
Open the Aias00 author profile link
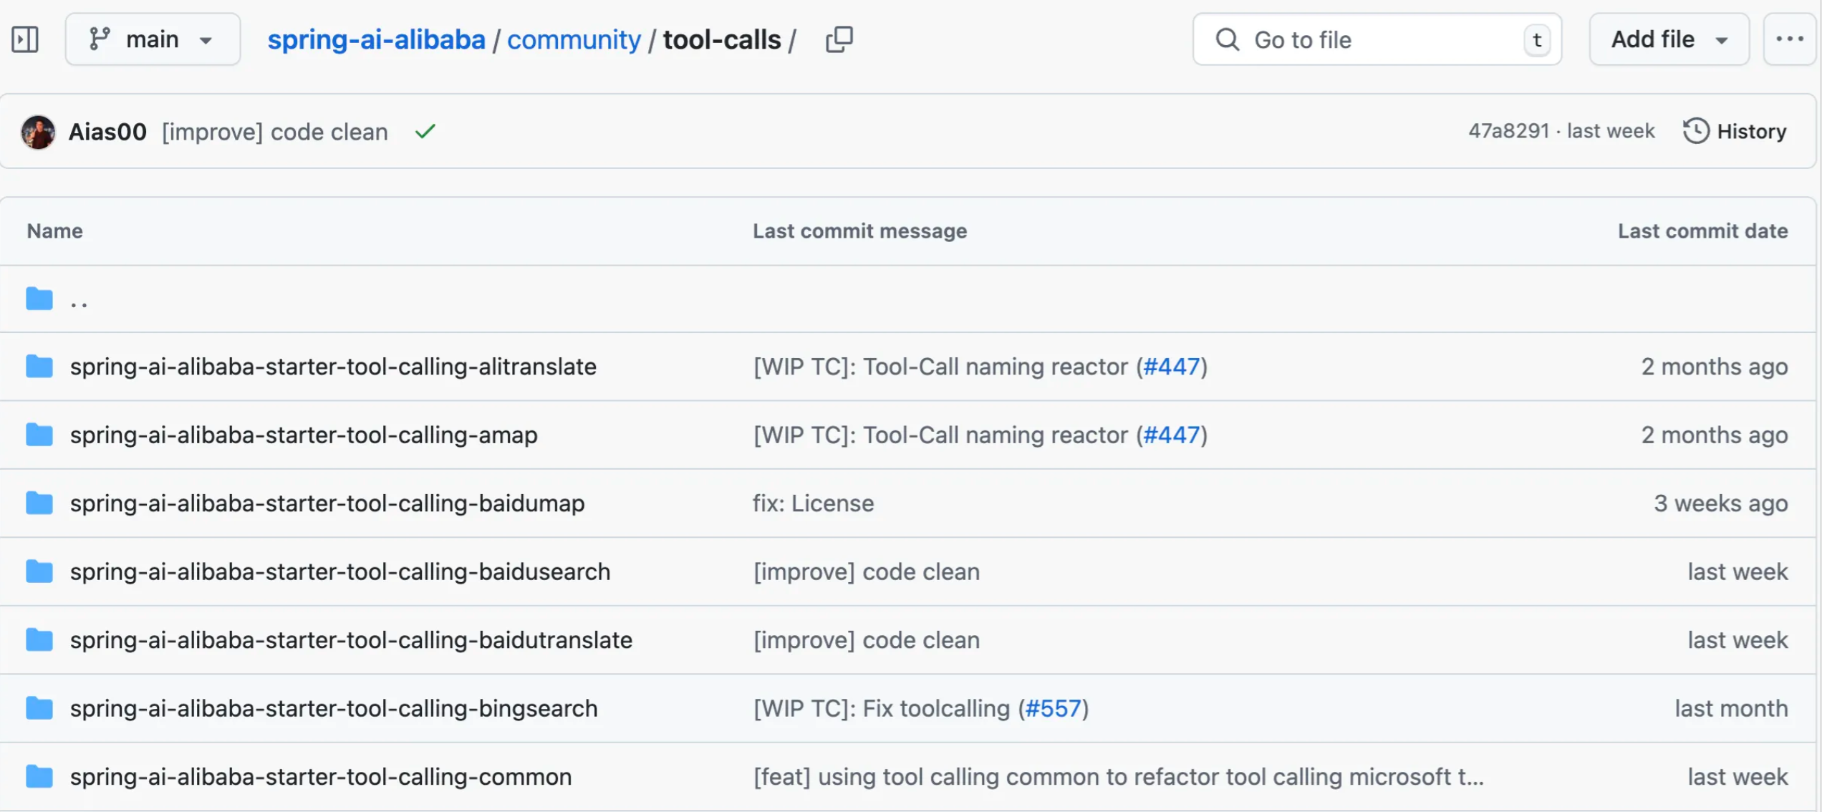[x=107, y=132]
